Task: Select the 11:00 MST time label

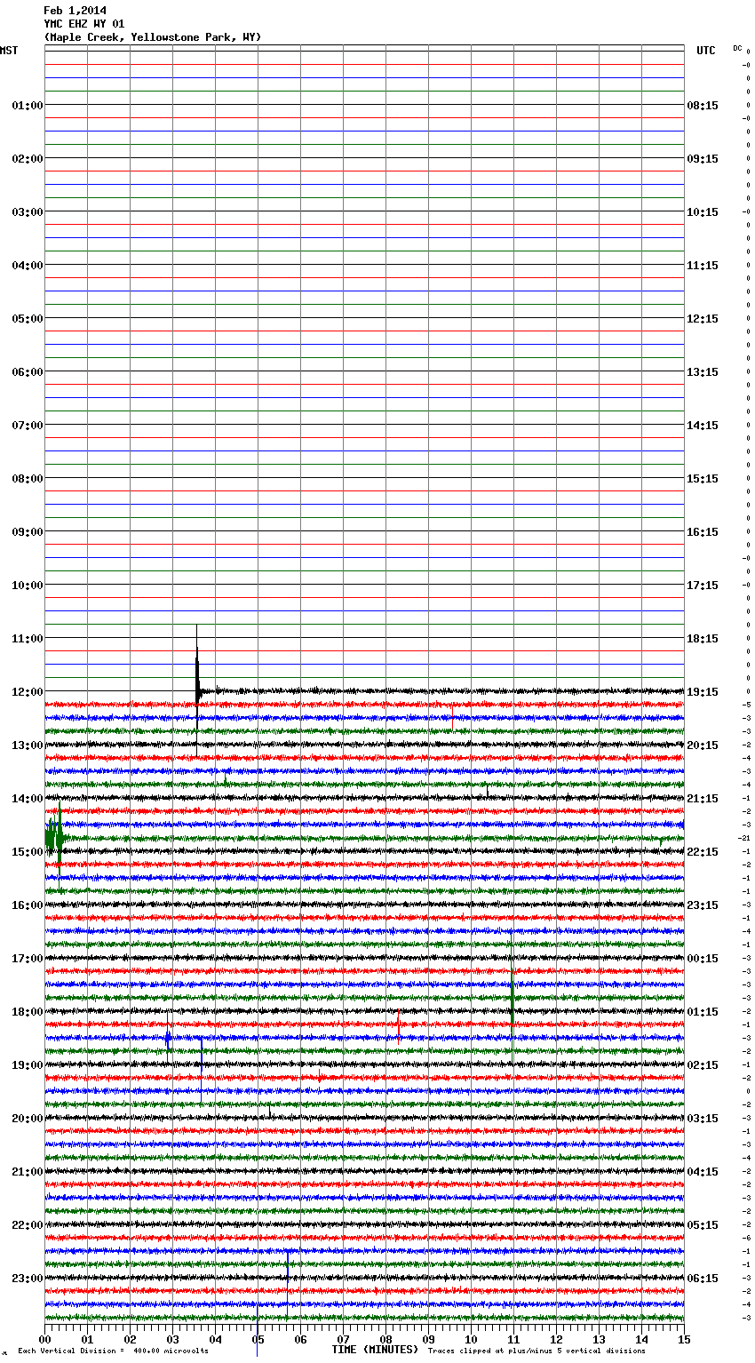Action: coord(28,639)
